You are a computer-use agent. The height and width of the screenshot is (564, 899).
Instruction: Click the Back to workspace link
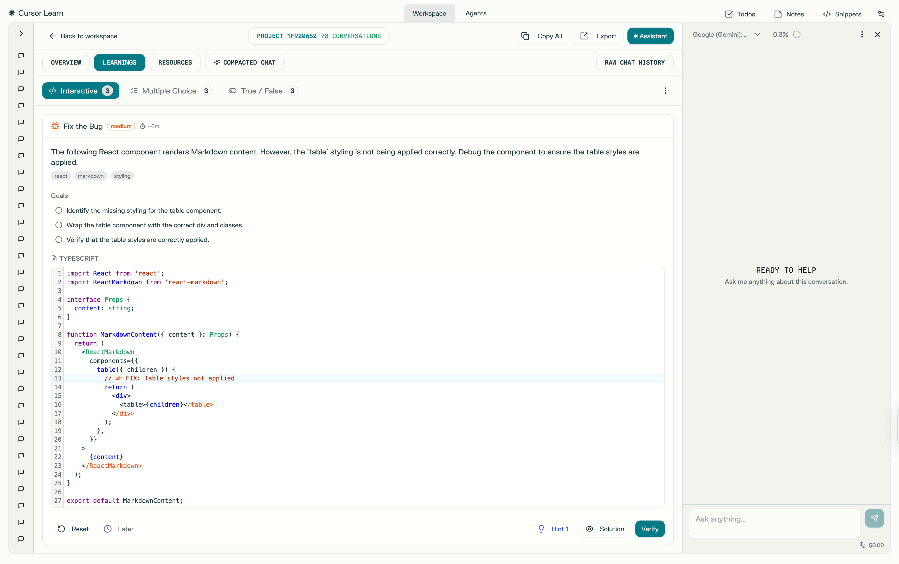click(x=83, y=36)
